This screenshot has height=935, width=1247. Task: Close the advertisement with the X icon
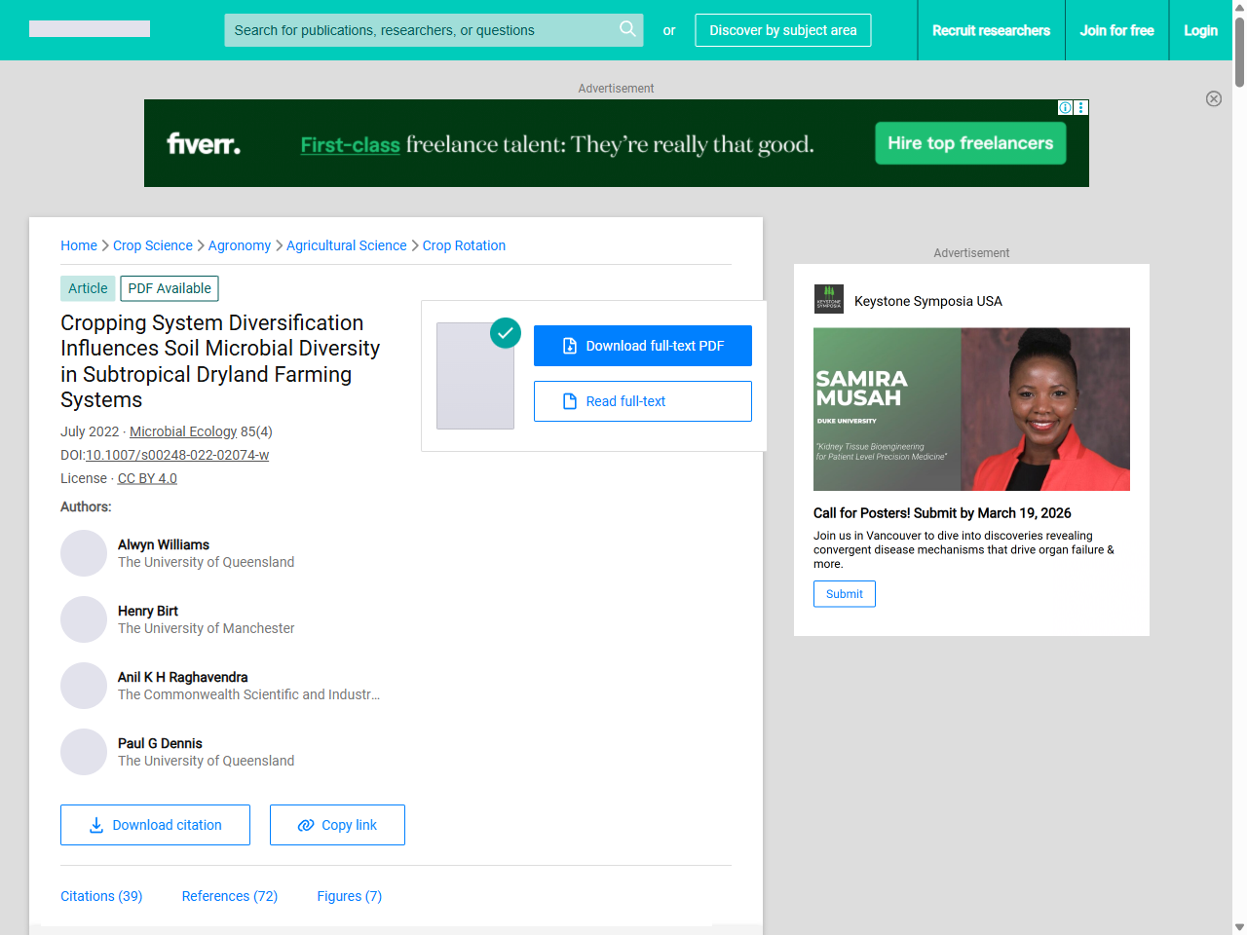1213,98
